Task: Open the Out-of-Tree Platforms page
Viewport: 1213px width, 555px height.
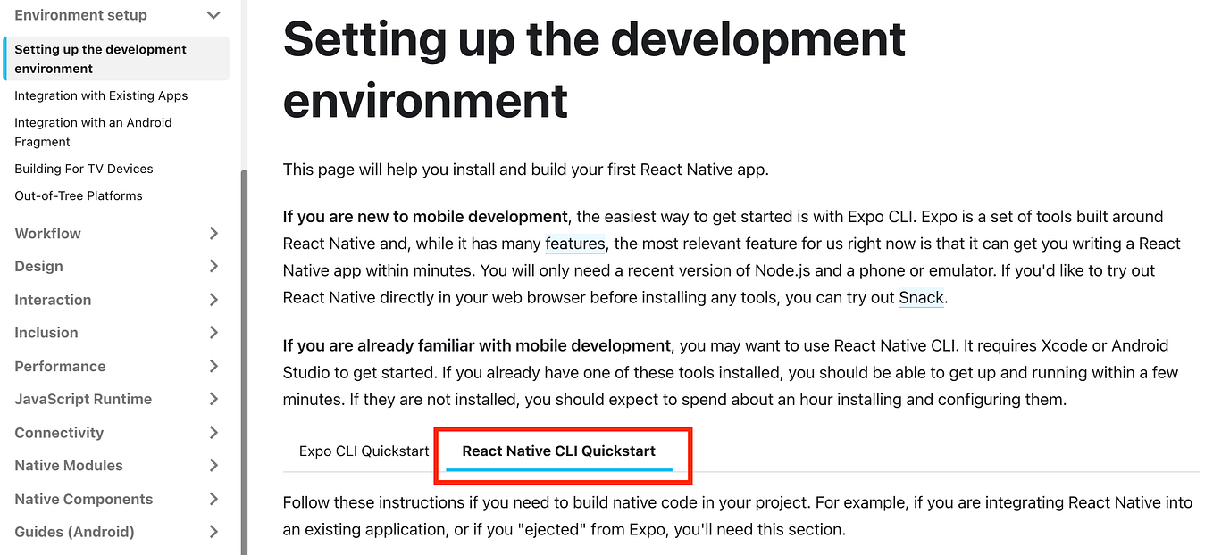Action: coord(80,195)
